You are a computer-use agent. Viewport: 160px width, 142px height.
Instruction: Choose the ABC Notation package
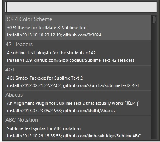[78, 128]
